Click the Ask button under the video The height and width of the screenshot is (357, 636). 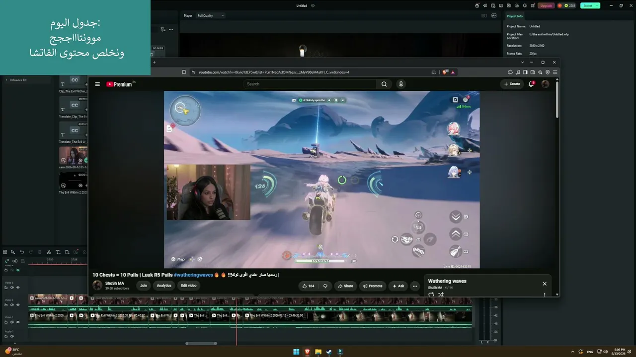[x=398, y=286]
